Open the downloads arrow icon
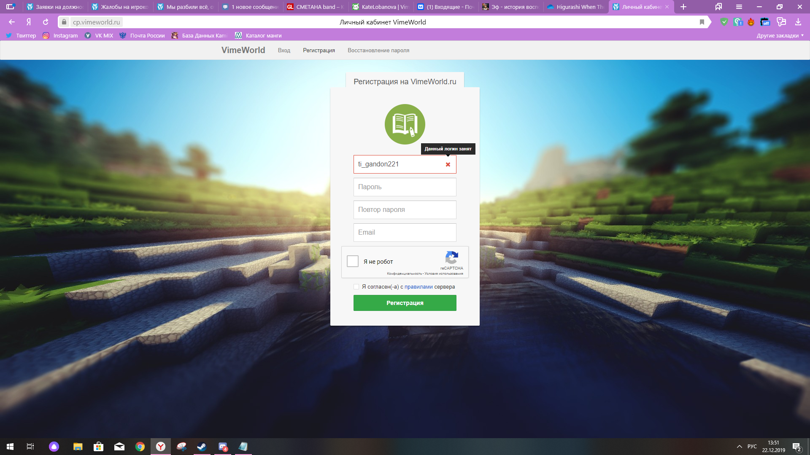This screenshot has width=810, height=455. [x=798, y=22]
